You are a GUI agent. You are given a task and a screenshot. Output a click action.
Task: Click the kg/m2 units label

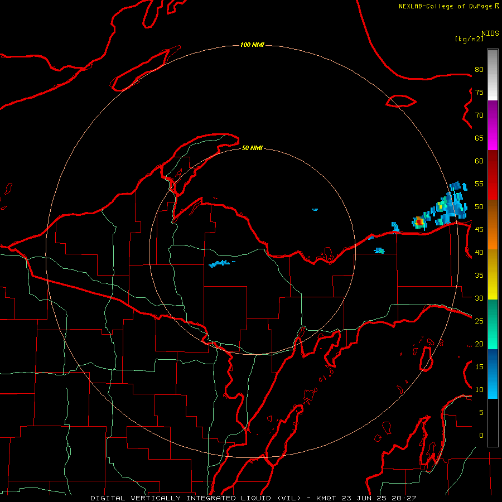(469, 39)
